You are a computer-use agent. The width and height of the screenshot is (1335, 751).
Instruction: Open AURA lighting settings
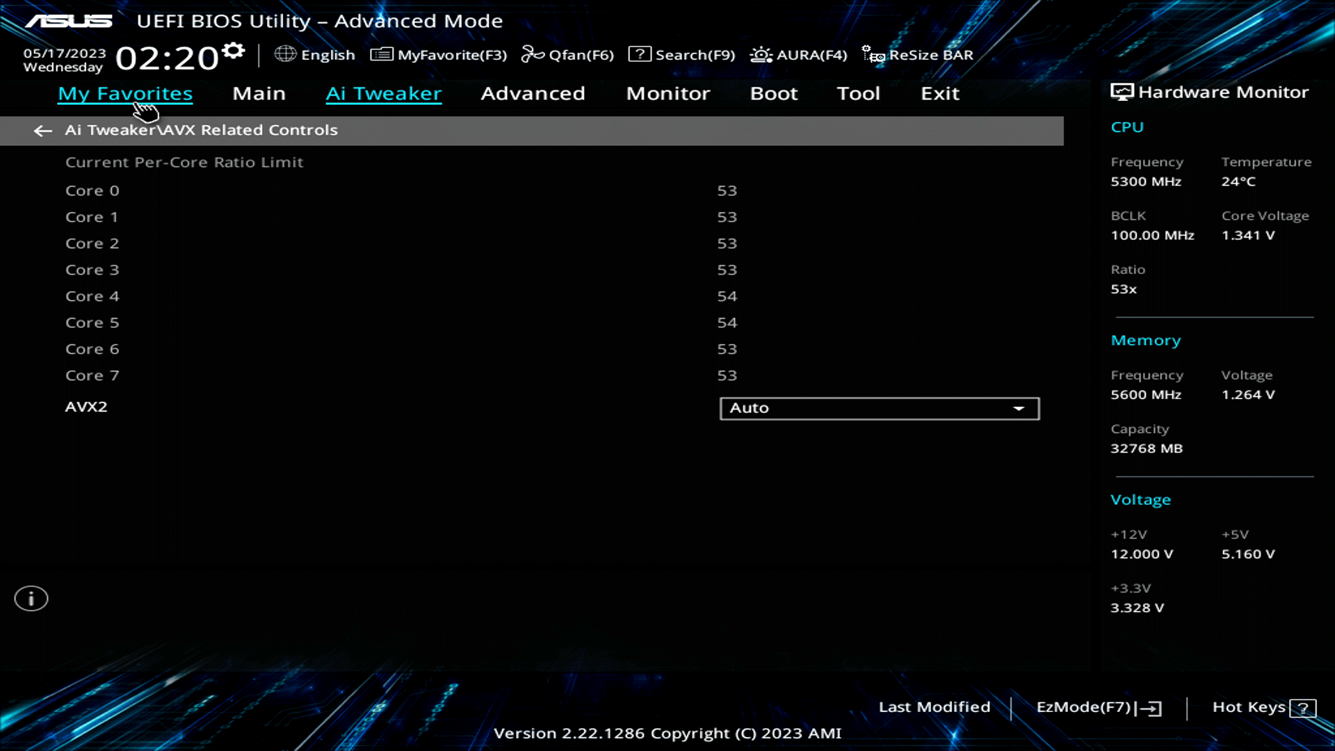pos(761,54)
